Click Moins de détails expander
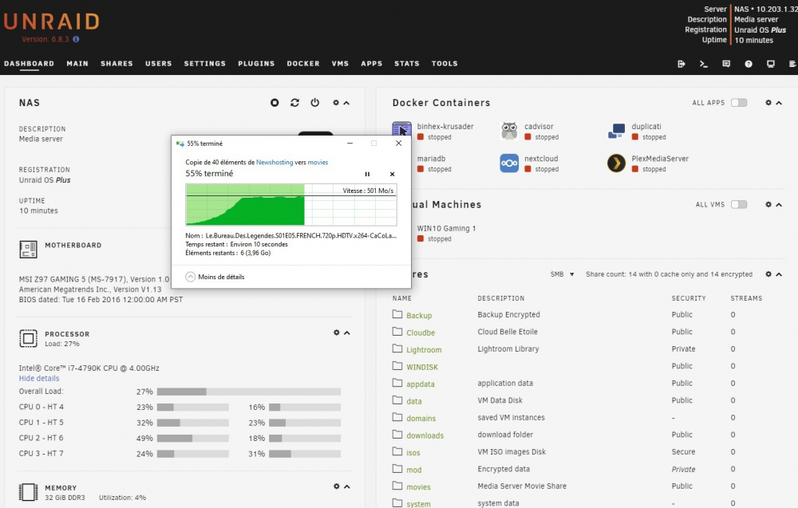The image size is (798, 508). 215,277
